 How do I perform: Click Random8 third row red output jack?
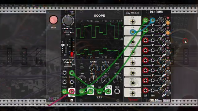coord(145,40)
